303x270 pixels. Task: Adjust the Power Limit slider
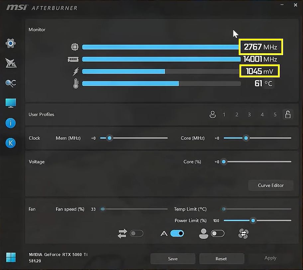tap(253, 220)
